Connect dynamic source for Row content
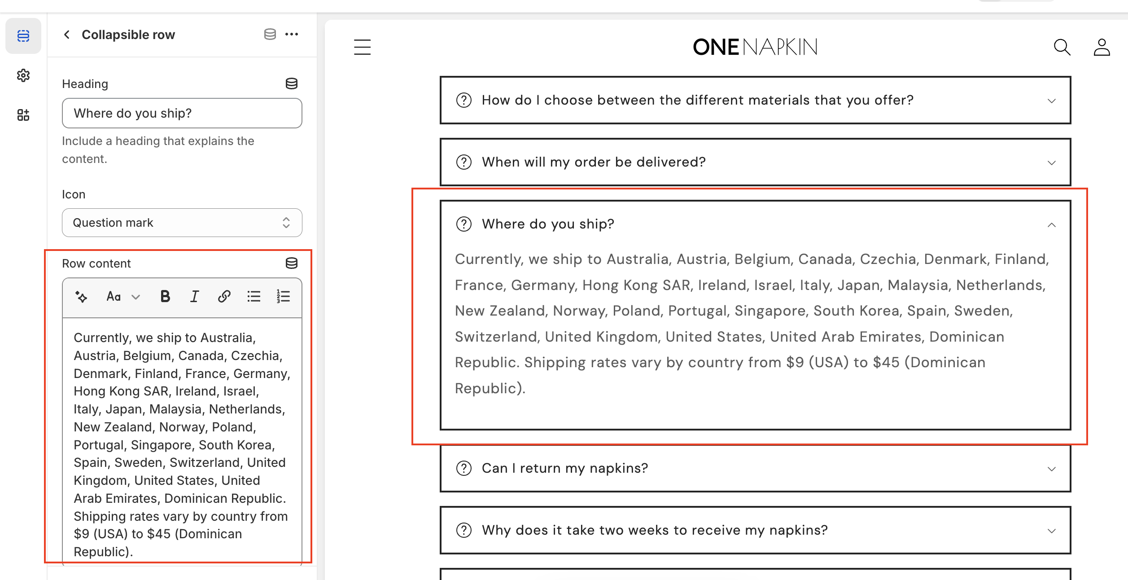1128x580 pixels. coord(292,264)
